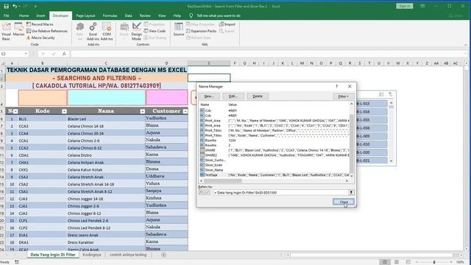Open the File tab
The height and width of the screenshot is (265, 471).
(x=7, y=15)
